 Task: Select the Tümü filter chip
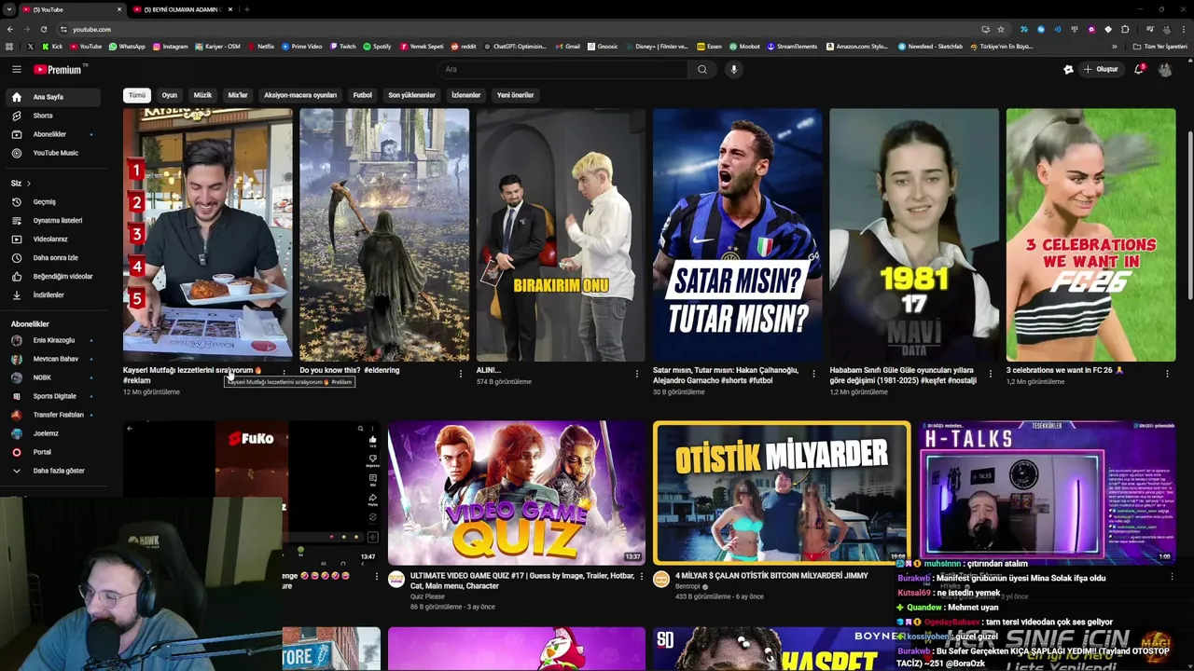coord(137,95)
